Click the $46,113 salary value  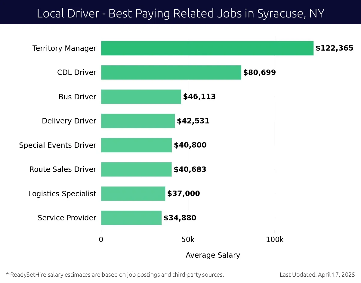[x=199, y=97]
